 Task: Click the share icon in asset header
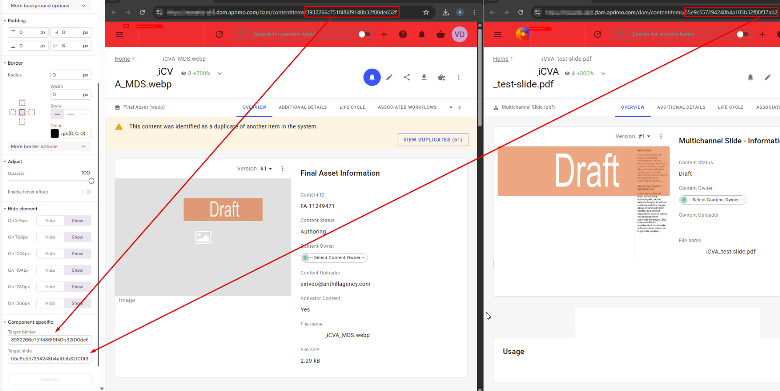[x=407, y=77]
